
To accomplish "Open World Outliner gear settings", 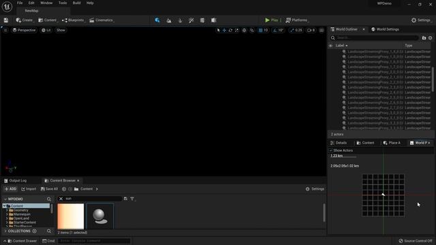I will pyautogui.click(x=430, y=38).
